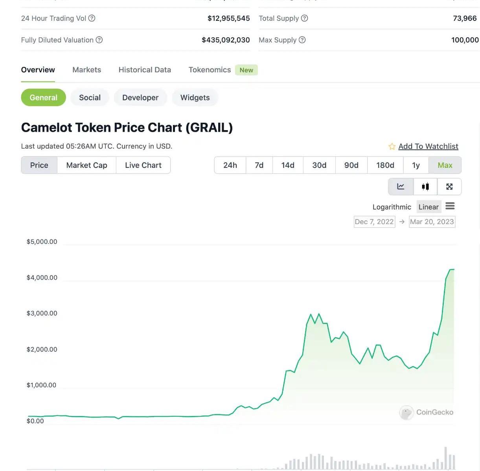Click the price line peak near $4,000
480x471 pixels.
point(451,270)
